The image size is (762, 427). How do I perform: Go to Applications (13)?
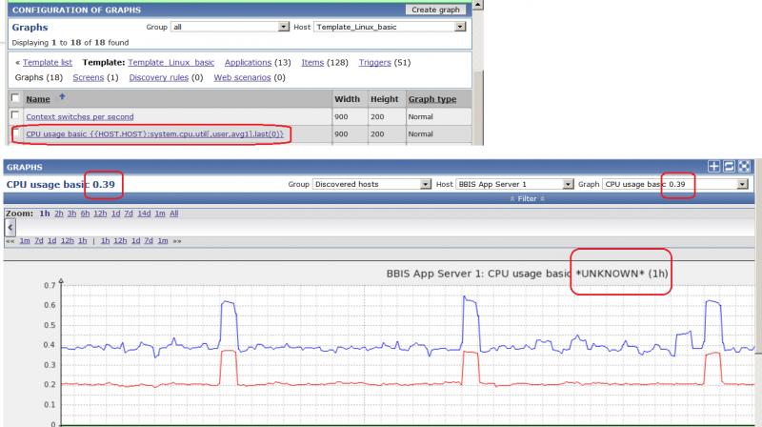(248, 62)
